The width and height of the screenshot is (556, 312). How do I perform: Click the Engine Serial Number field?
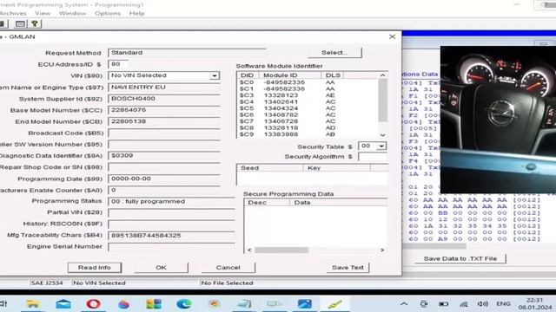click(x=171, y=247)
